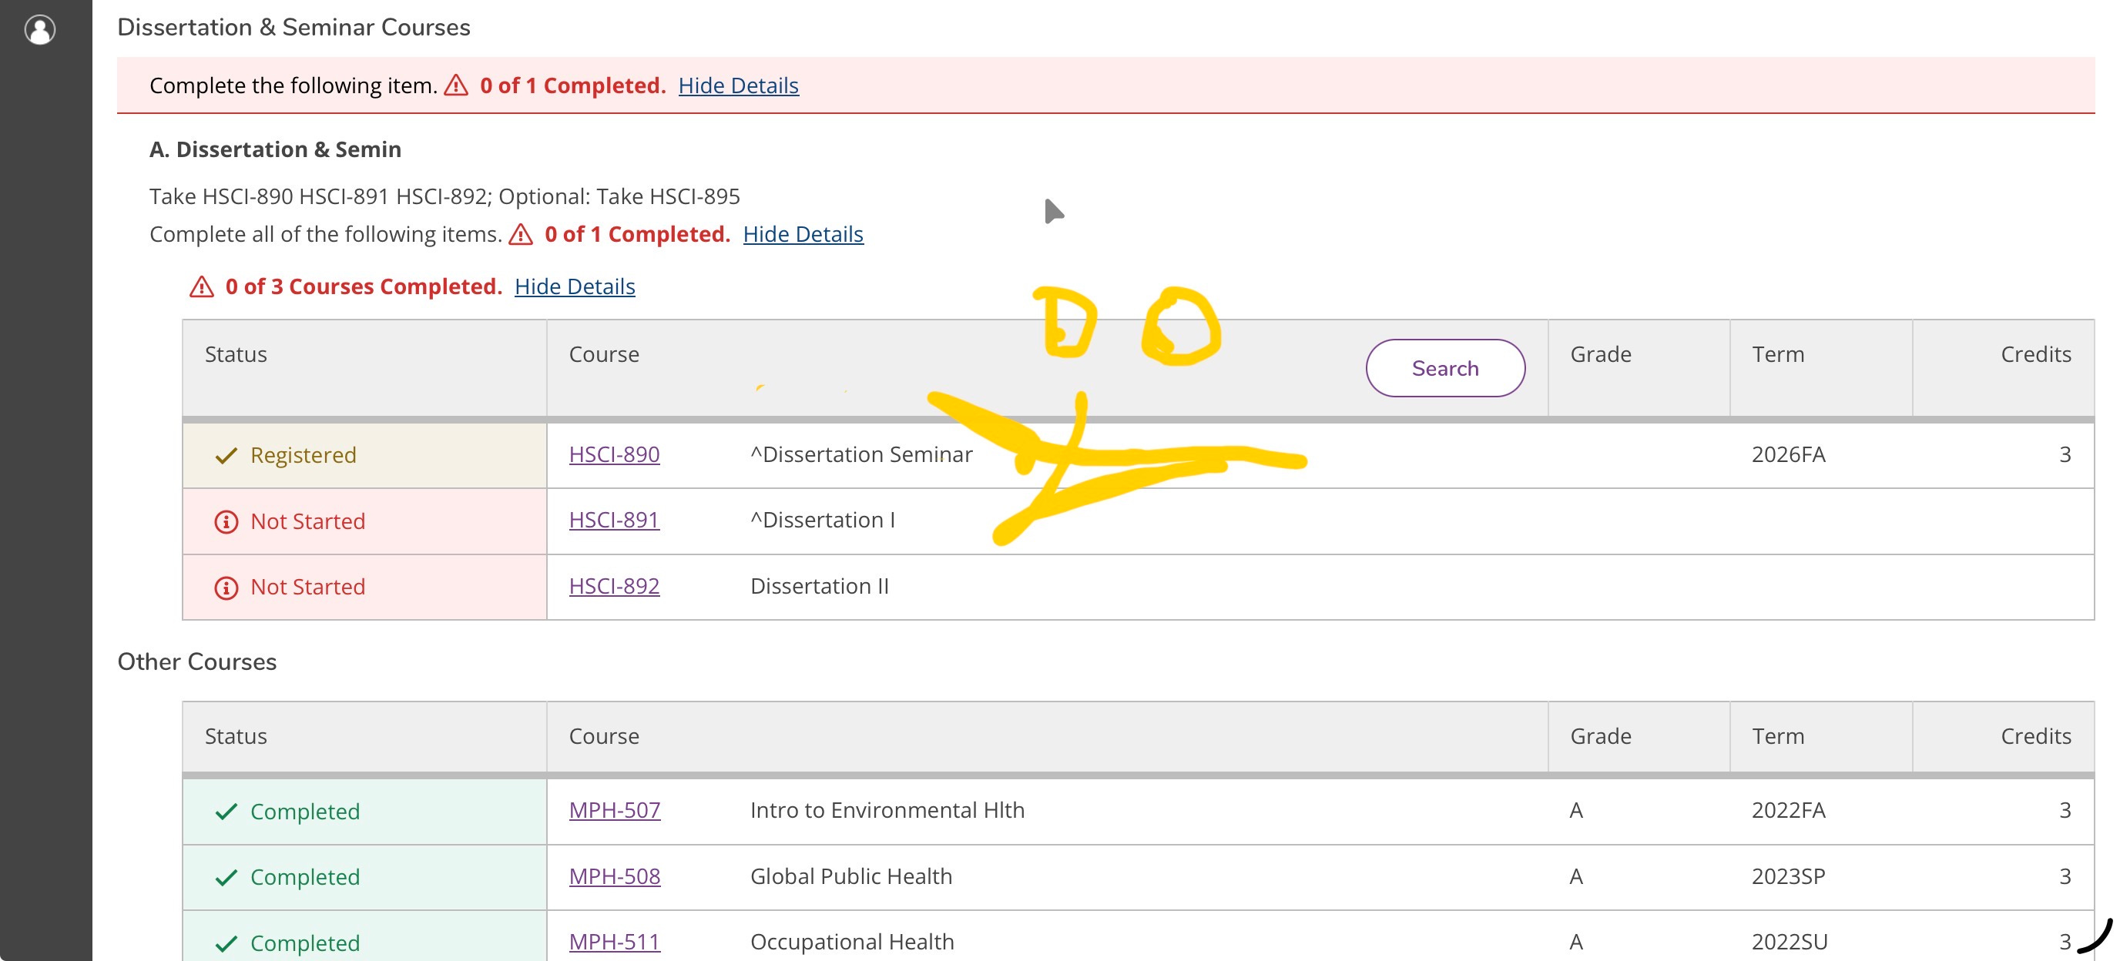The height and width of the screenshot is (961, 2120).
Task: Click the Other Courses heading
Action: click(x=196, y=661)
